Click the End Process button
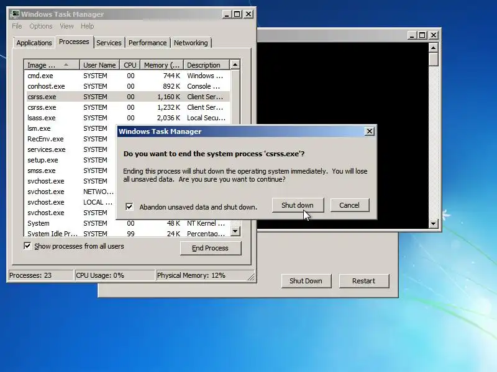Viewport: 497px width, 372px height. pyautogui.click(x=211, y=248)
